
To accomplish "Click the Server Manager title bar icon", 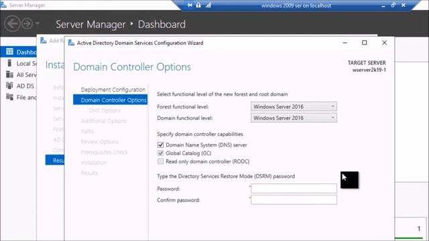I will (x=3, y=5).
